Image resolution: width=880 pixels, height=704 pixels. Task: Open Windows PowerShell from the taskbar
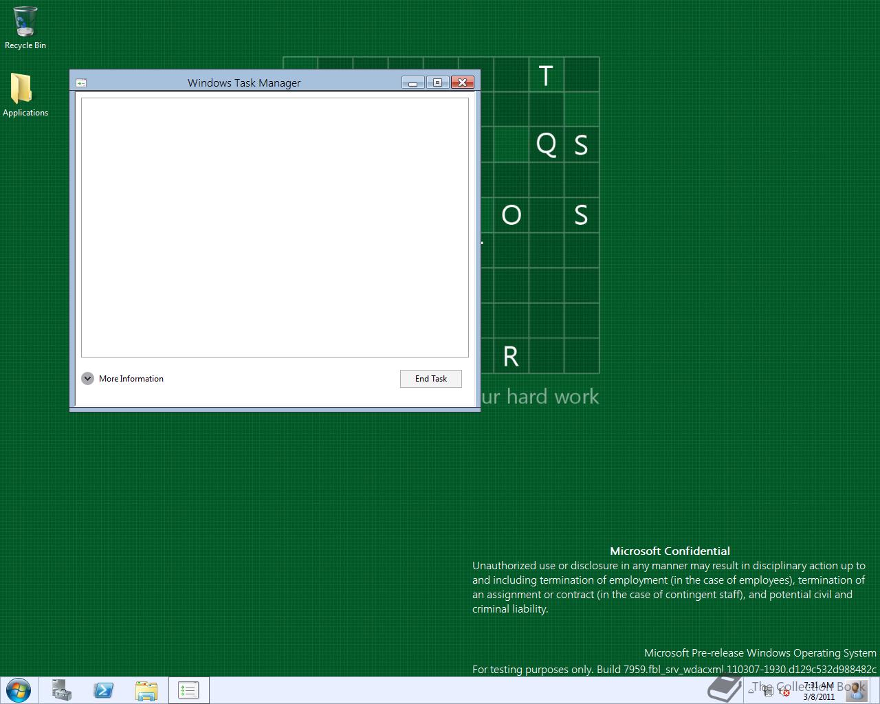click(x=104, y=690)
